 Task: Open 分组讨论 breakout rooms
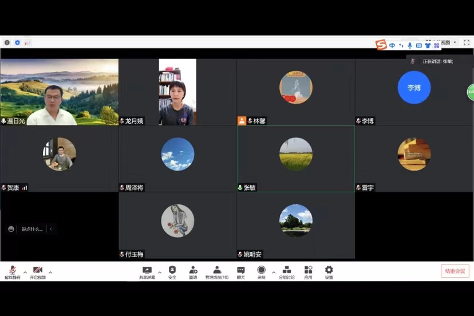click(287, 271)
